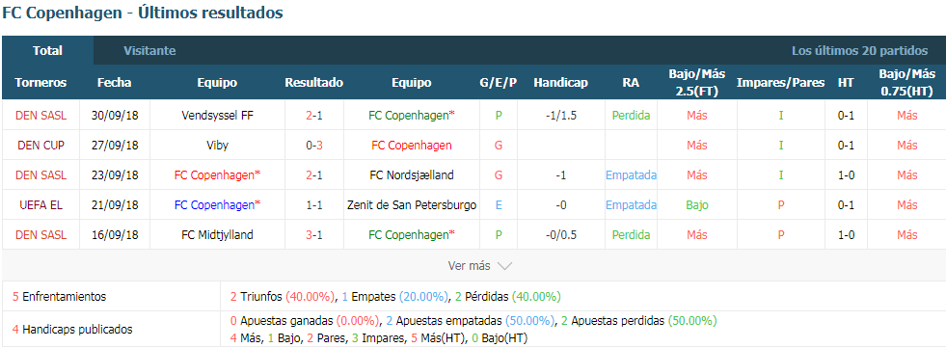This screenshot has height=348, width=946.
Task: Open the FC Nordsjælland team link
Action: [412, 175]
